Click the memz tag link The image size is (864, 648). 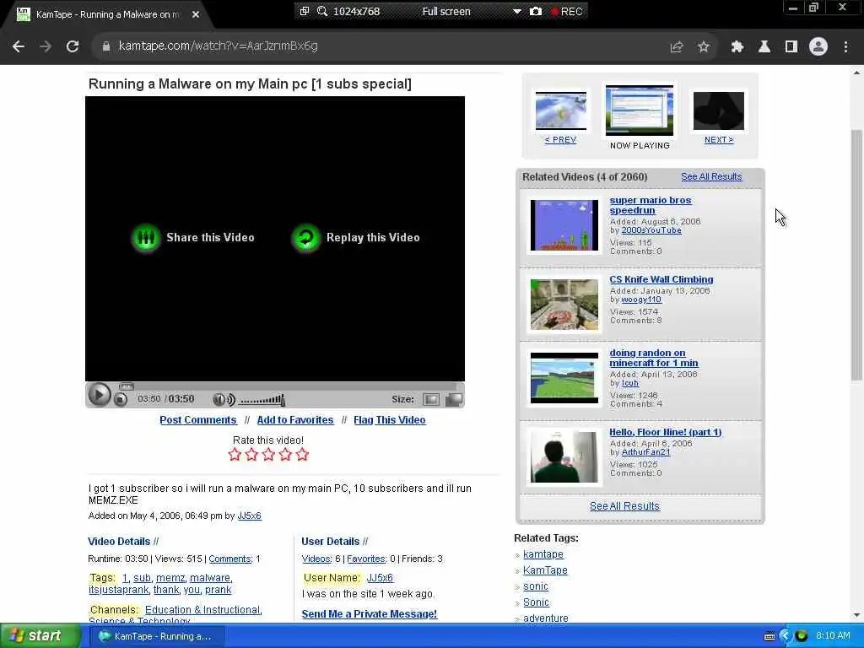(170, 578)
